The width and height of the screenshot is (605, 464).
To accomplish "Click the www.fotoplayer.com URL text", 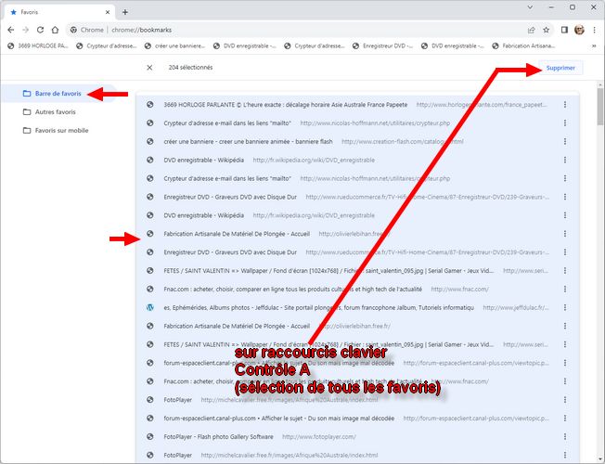I will point(319,436).
